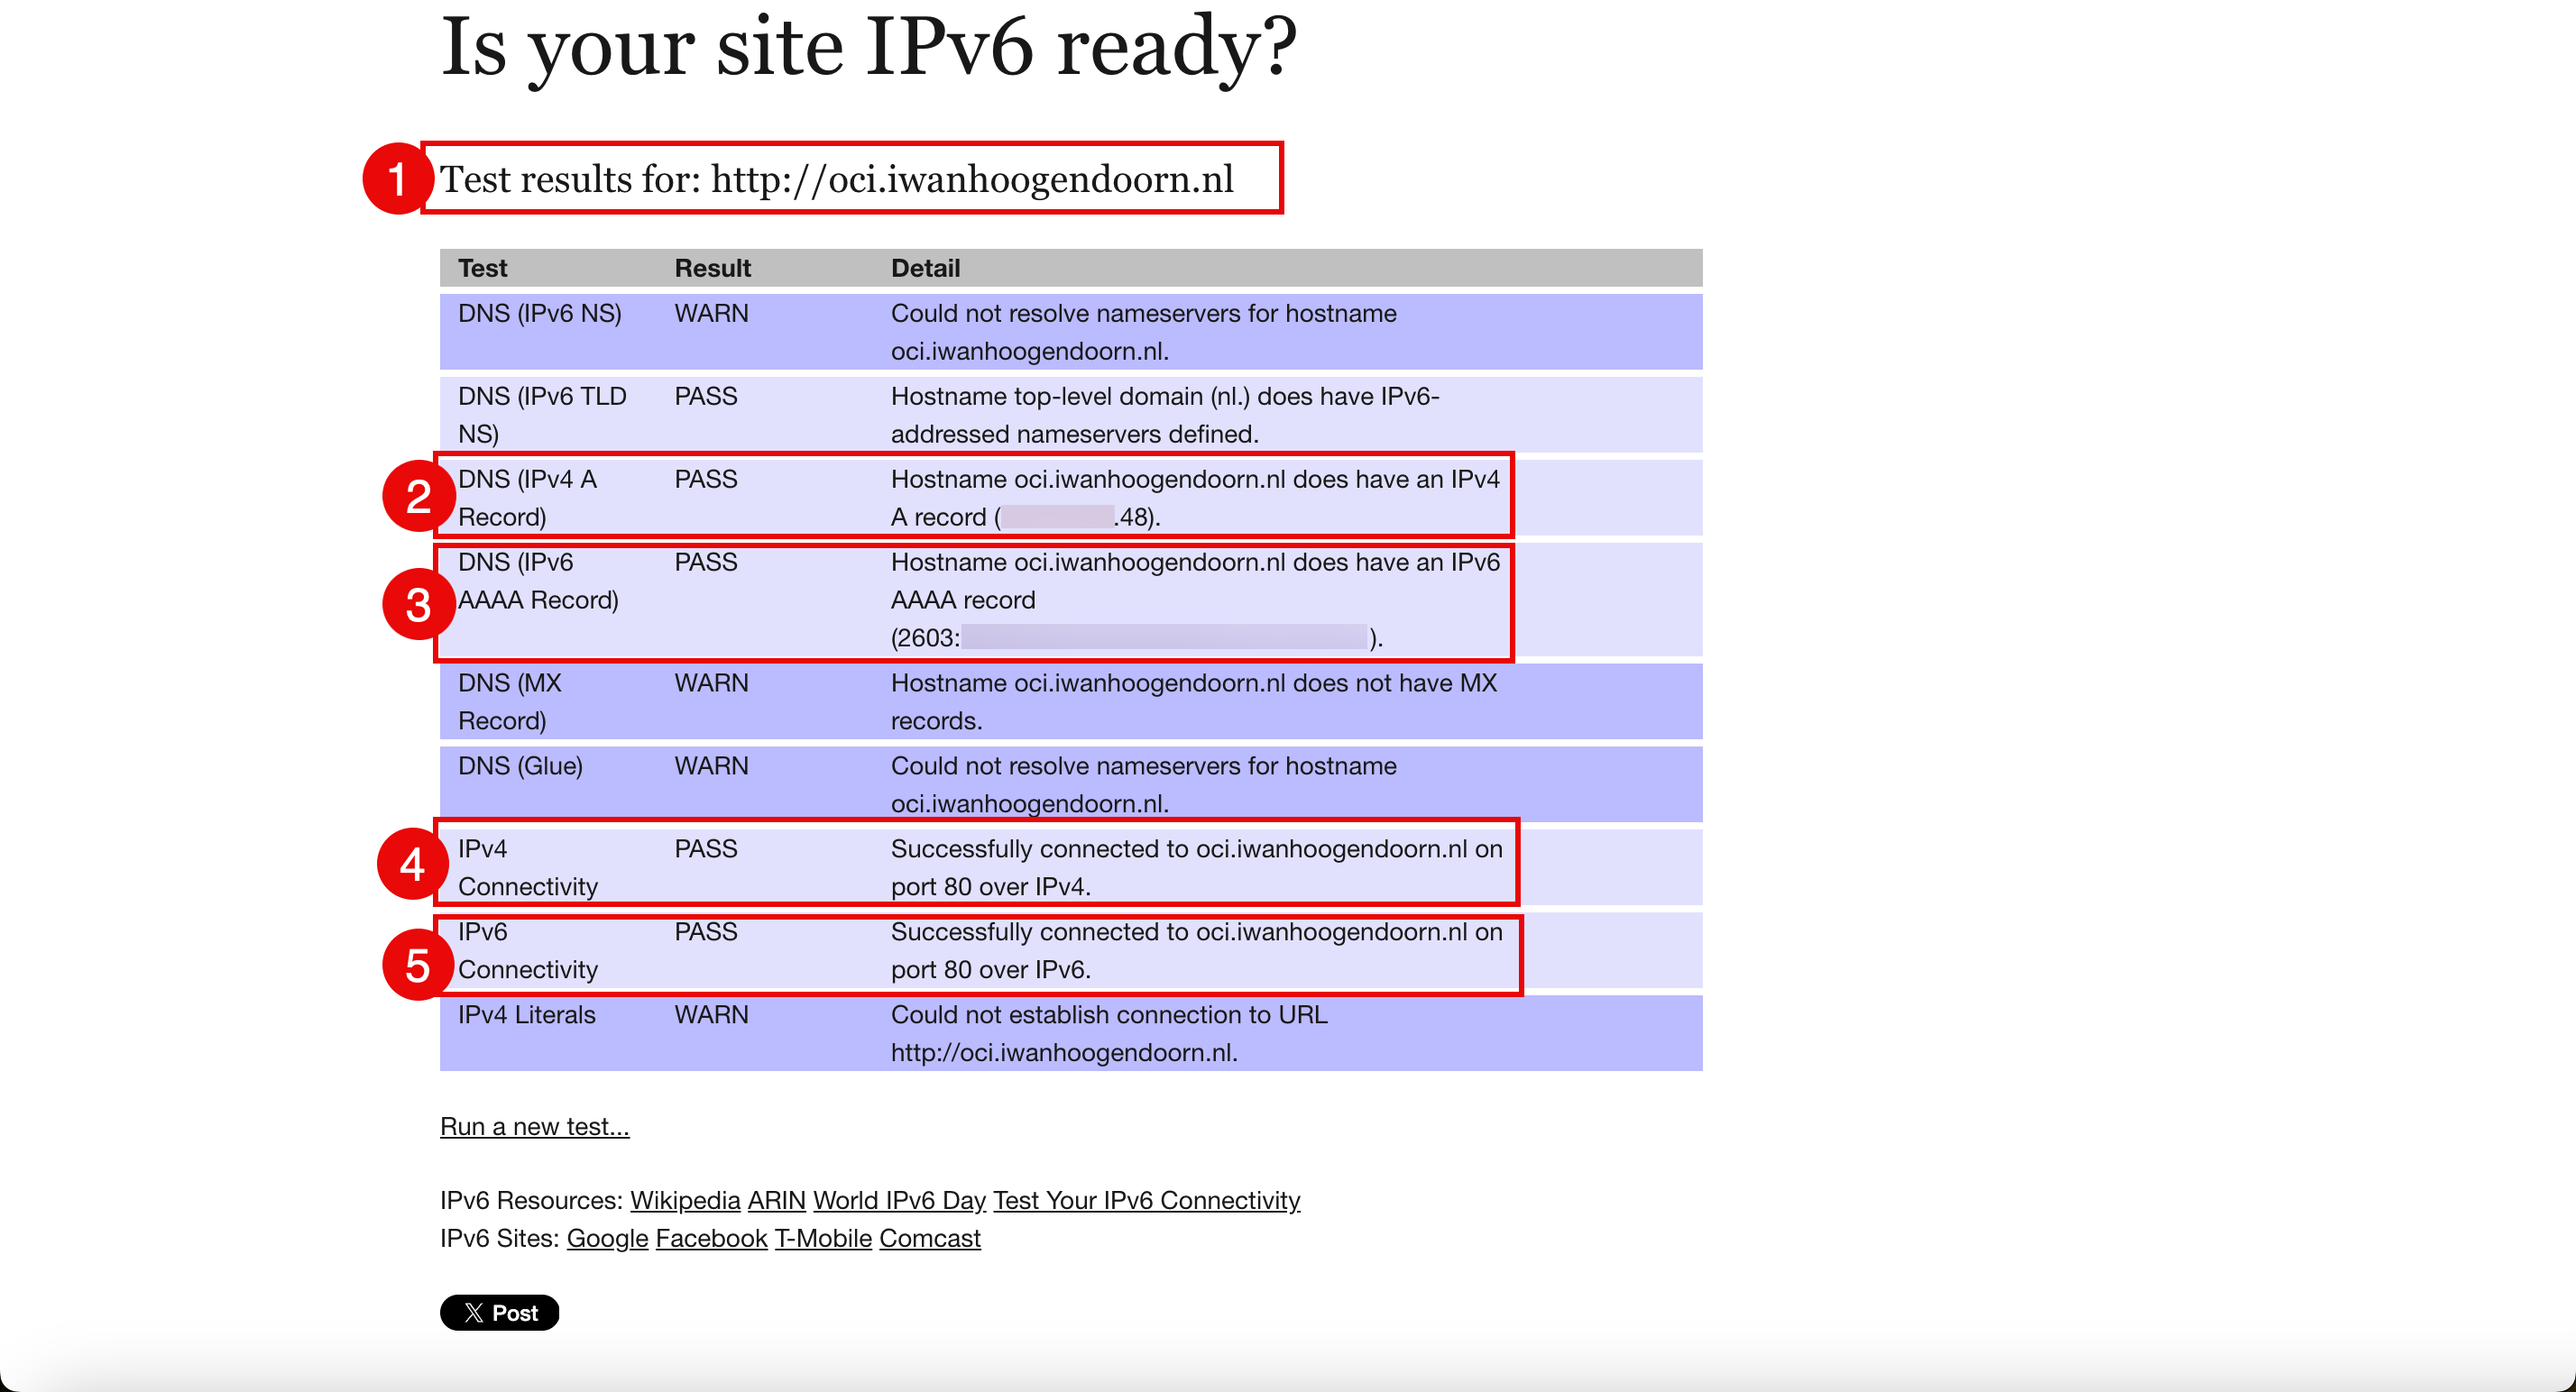Image resolution: width=2576 pixels, height=1392 pixels.
Task: Open Test Your IPv6 Connectivity link
Action: point(1146,1200)
